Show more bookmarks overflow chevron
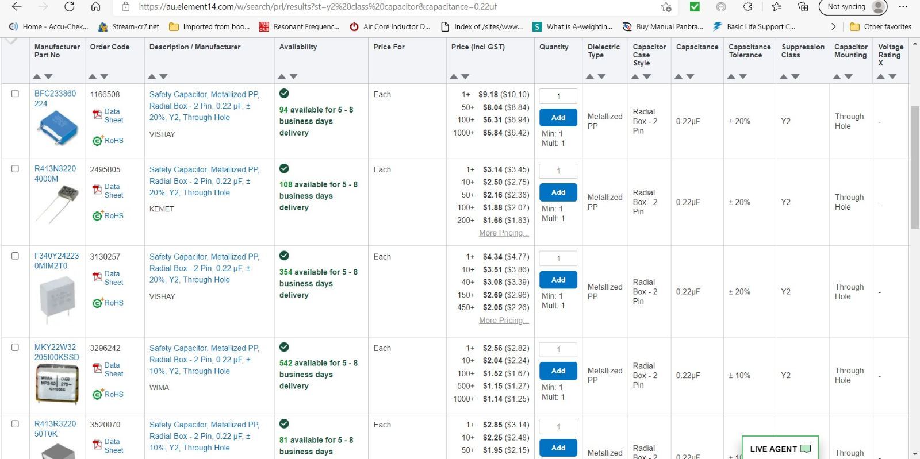920x459 pixels. click(x=834, y=26)
